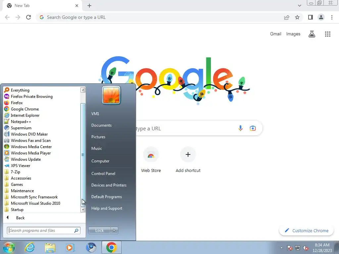
Task: Open Music from the Start menu
Action: pos(96,148)
